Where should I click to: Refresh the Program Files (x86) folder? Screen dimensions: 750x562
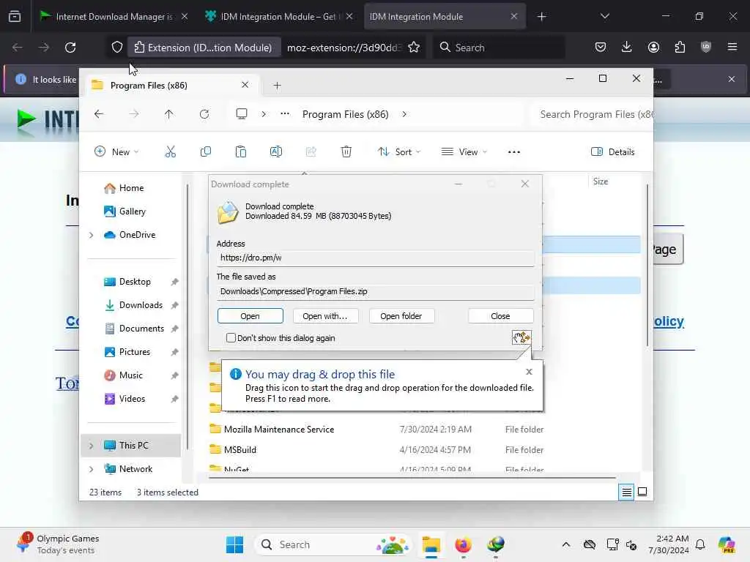(x=204, y=114)
